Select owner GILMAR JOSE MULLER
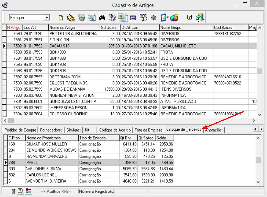The width and height of the screenshot is (267, 197). pyautogui.click(x=91, y=144)
